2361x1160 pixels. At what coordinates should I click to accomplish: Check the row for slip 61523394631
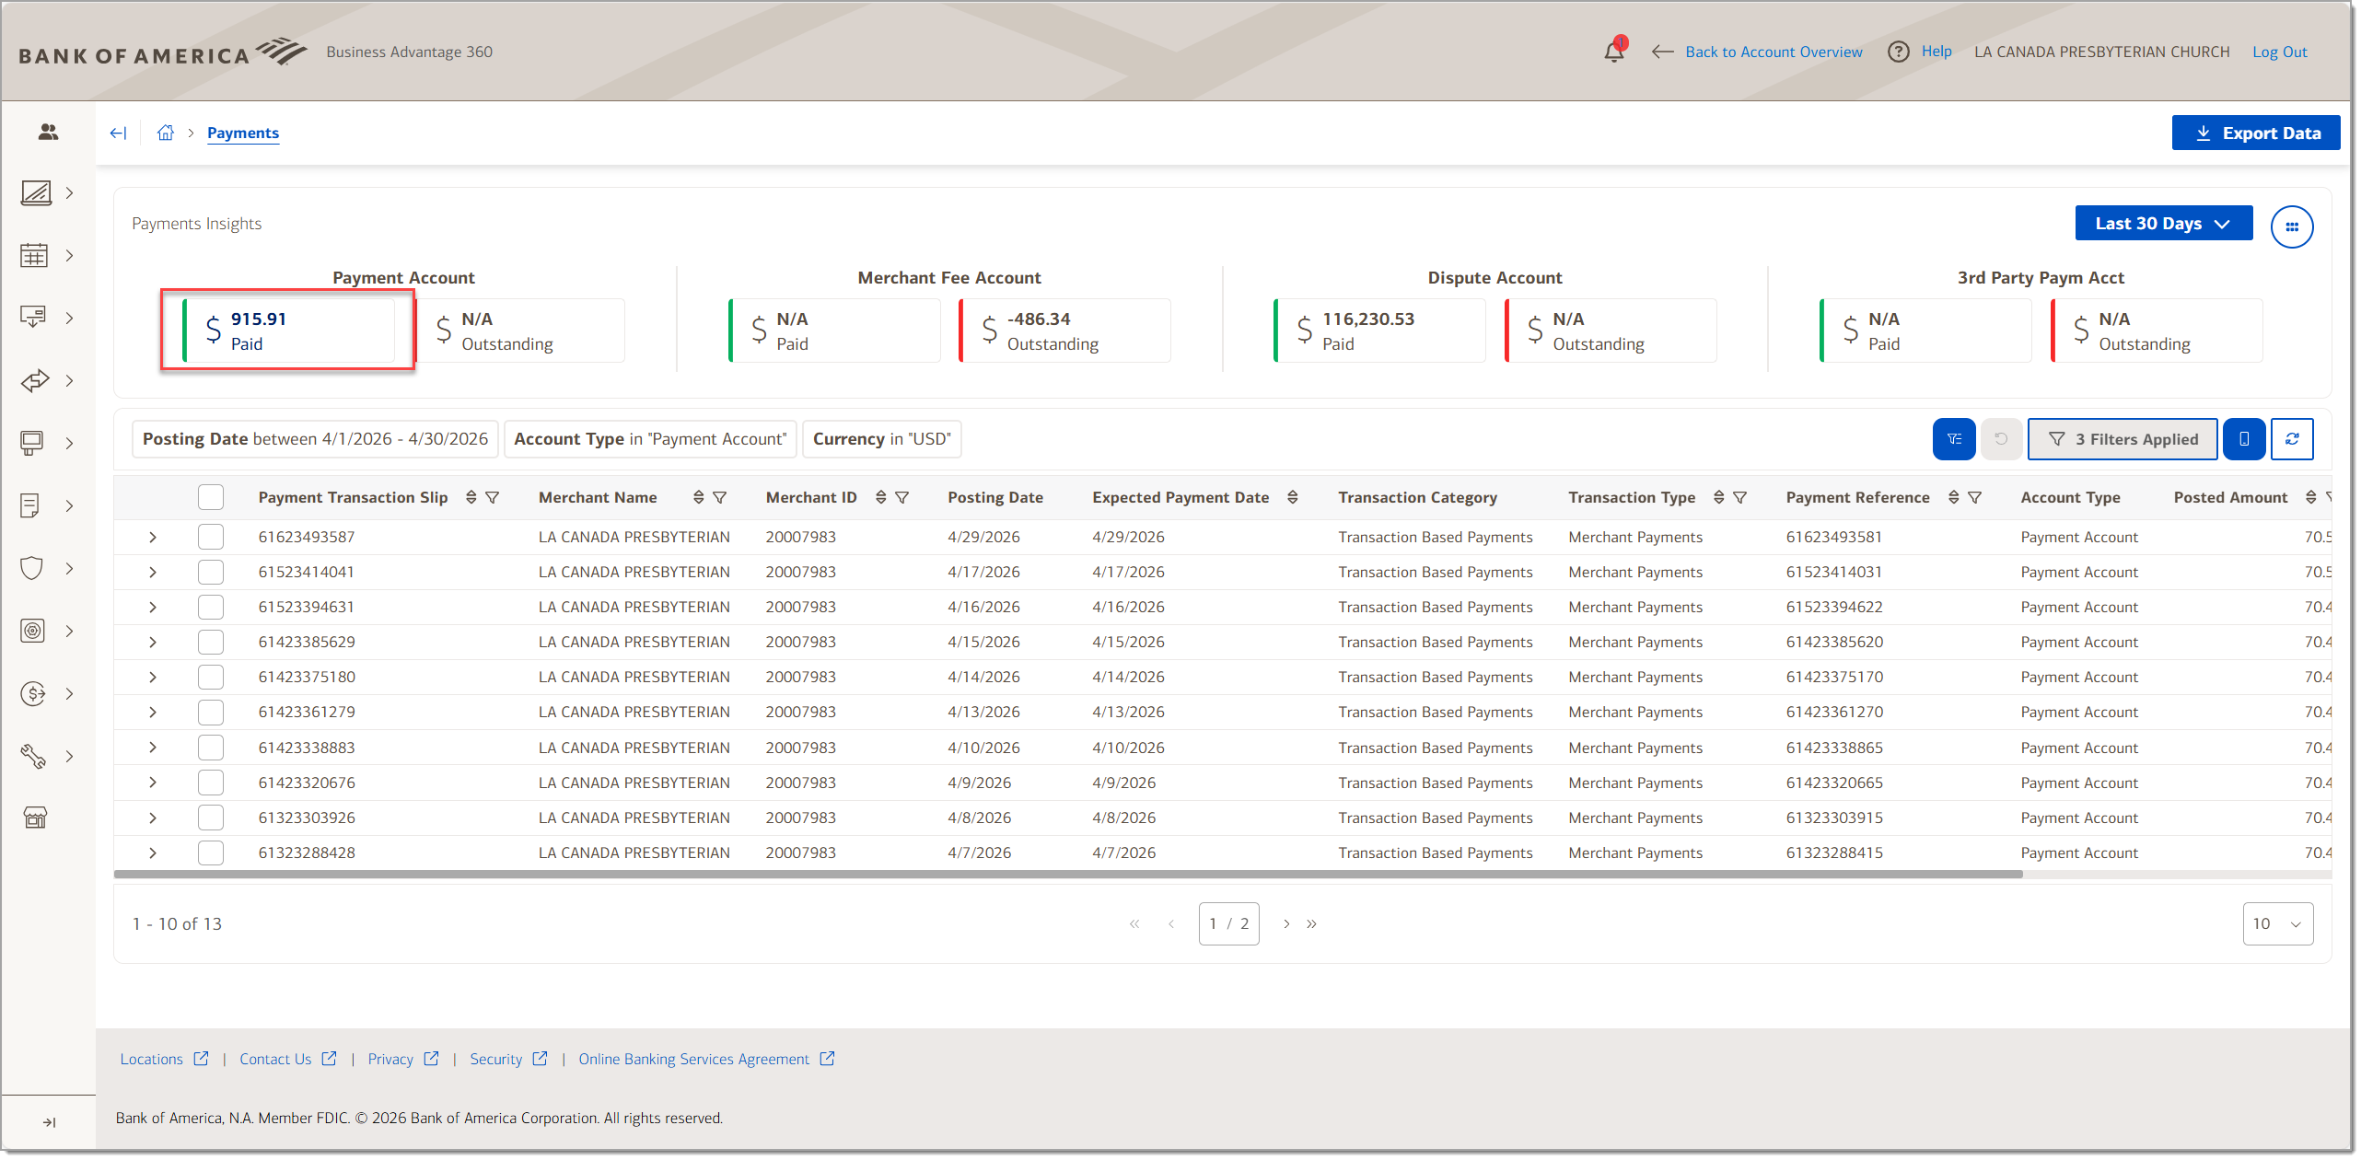[x=211, y=607]
